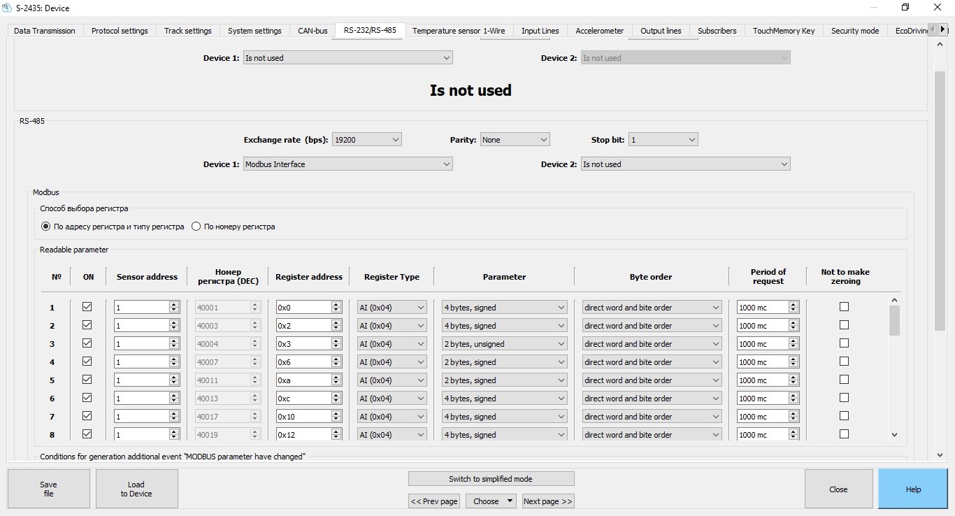Select the "По номеру регистра" radio button
955x516 pixels.
[x=196, y=226]
